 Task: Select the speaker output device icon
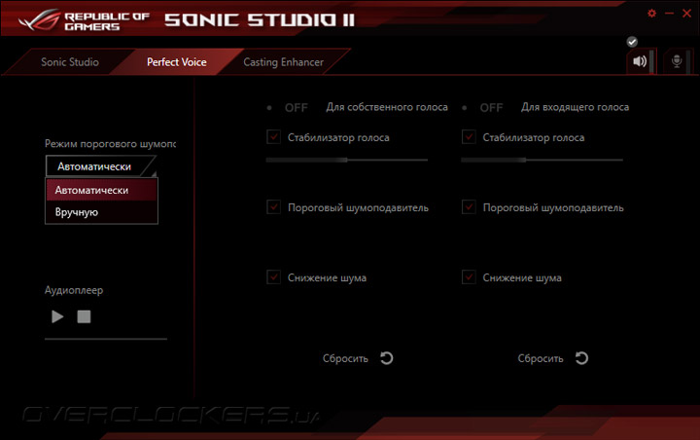pos(640,61)
